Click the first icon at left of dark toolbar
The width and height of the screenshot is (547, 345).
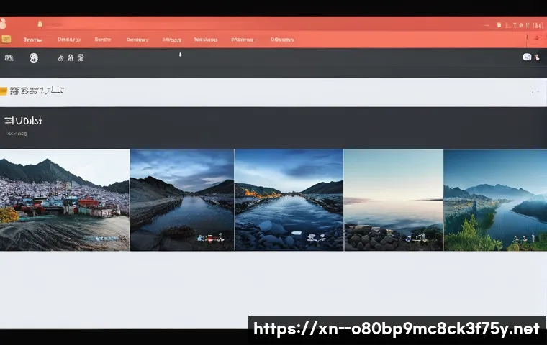coord(9,57)
